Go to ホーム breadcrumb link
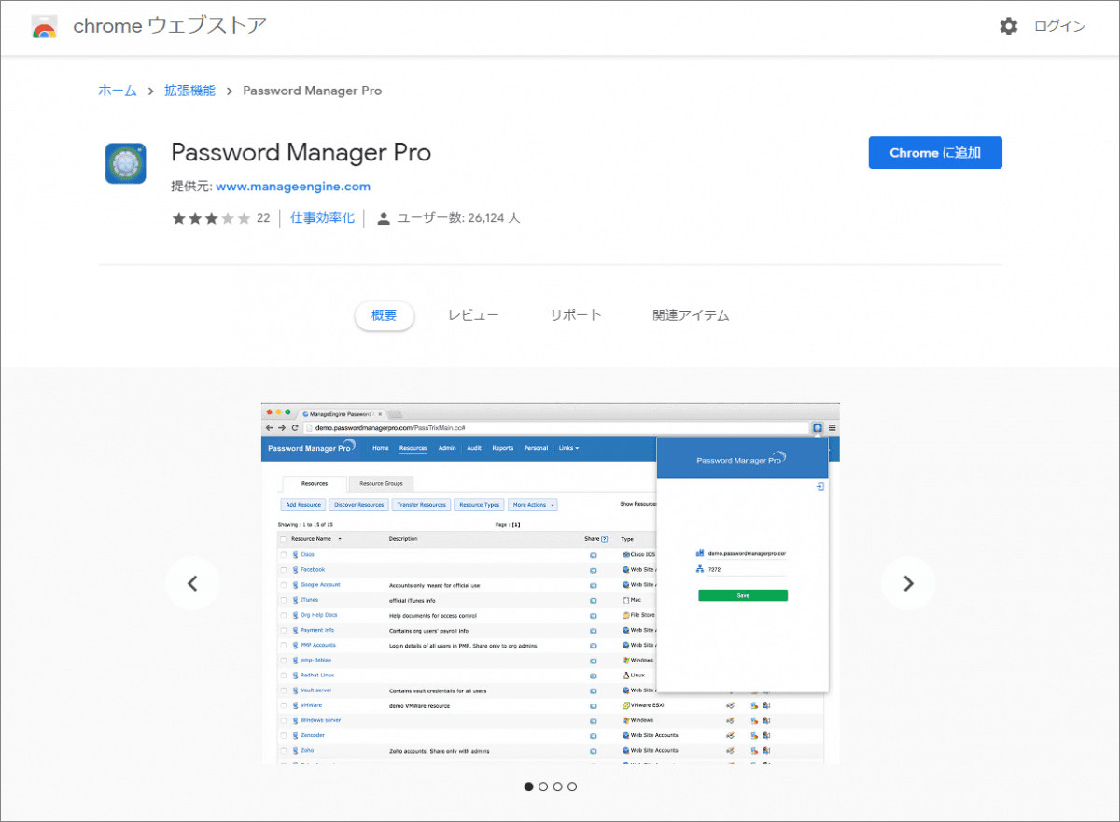Viewport: 1120px width, 822px height. pyautogui.click(x=118, y=91)
